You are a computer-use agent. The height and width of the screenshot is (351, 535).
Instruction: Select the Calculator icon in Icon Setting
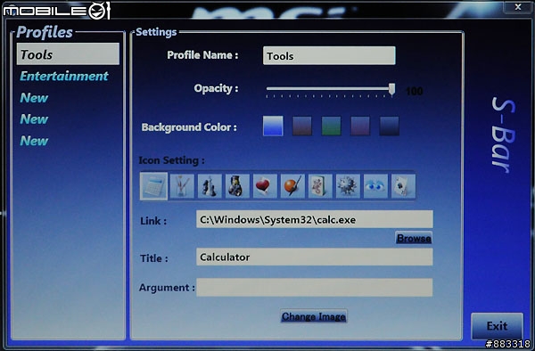click(153, 186)
